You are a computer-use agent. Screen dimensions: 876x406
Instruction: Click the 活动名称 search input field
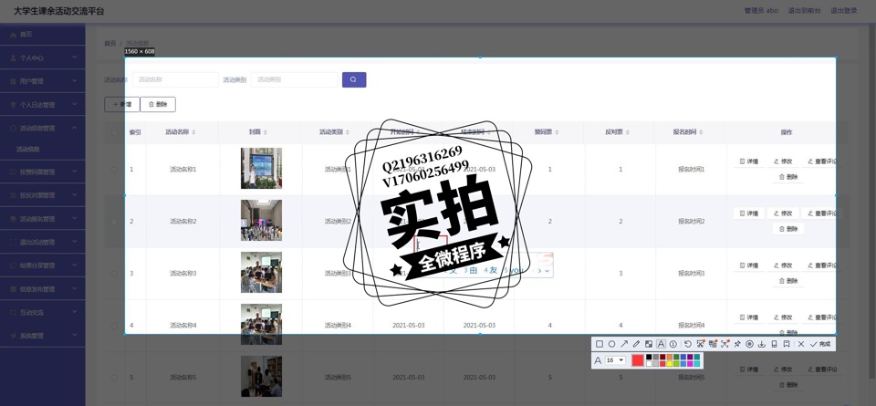click(x=175, y=80)
